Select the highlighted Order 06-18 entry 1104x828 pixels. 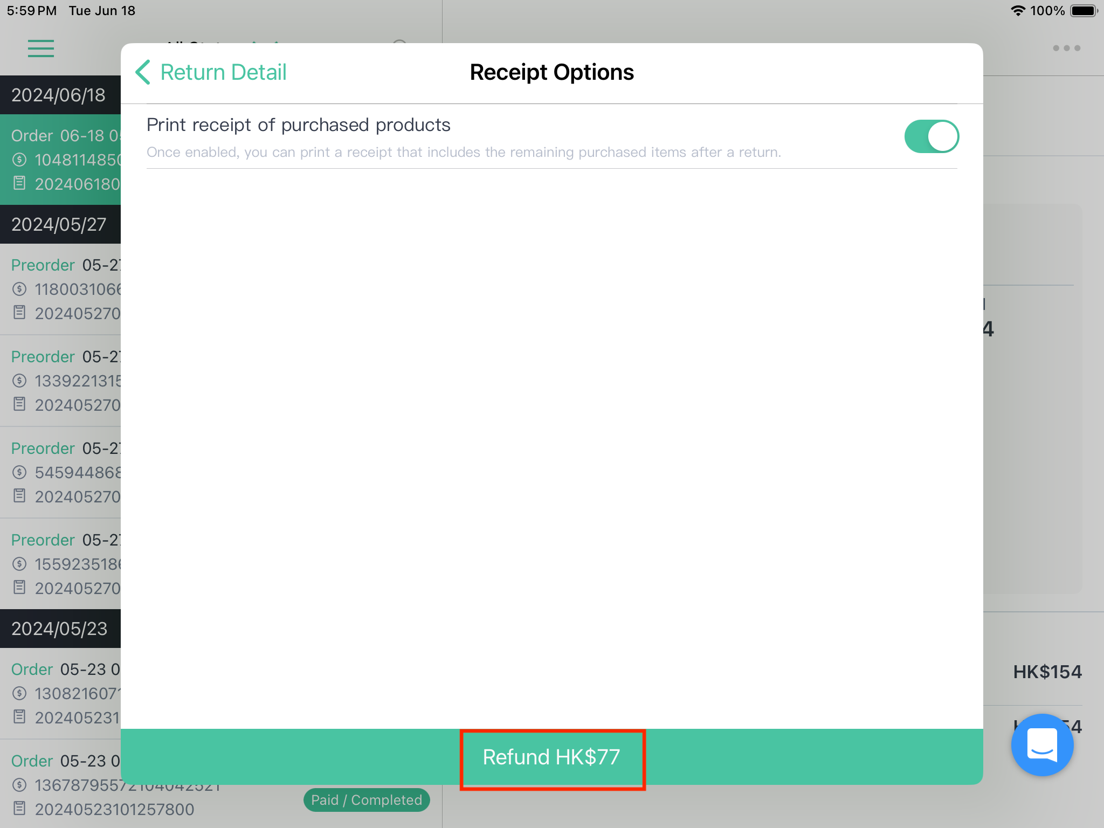click(60, 160)
